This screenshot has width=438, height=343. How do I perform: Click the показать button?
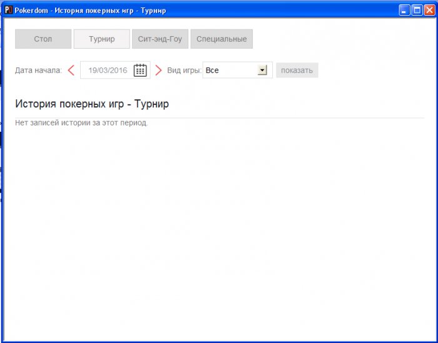point(297,70)
